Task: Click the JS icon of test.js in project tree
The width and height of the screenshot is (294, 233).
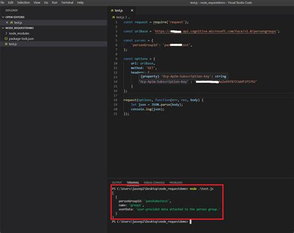Action: (6, 44)
